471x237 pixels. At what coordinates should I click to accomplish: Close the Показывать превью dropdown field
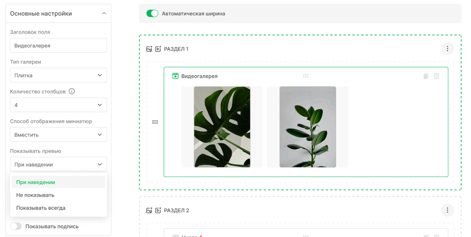(x=58, y=164)
